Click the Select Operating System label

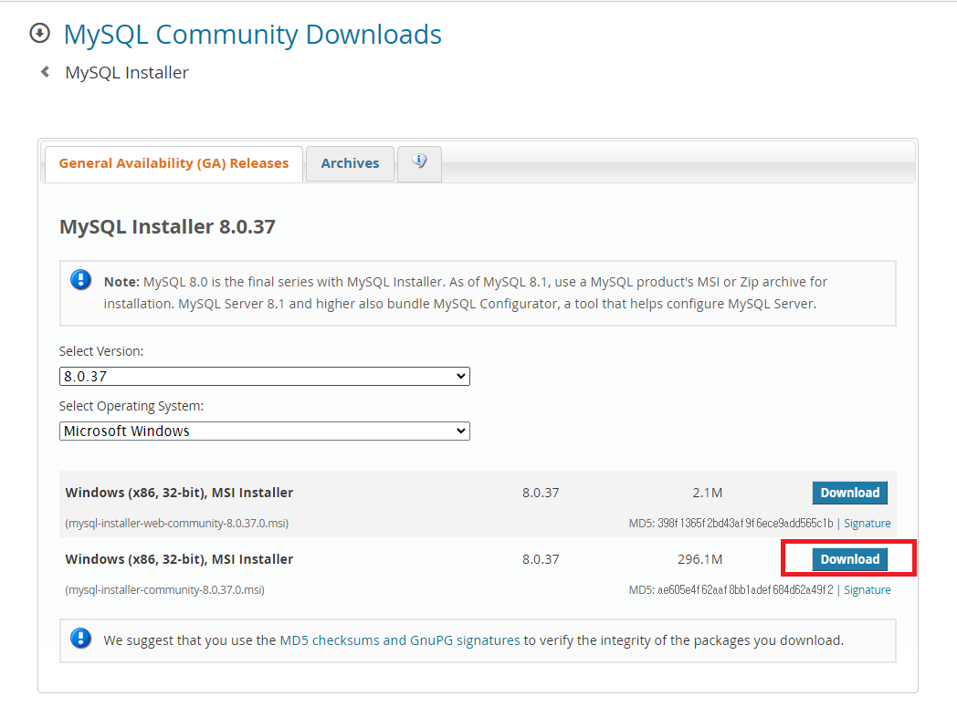(131, 406)
